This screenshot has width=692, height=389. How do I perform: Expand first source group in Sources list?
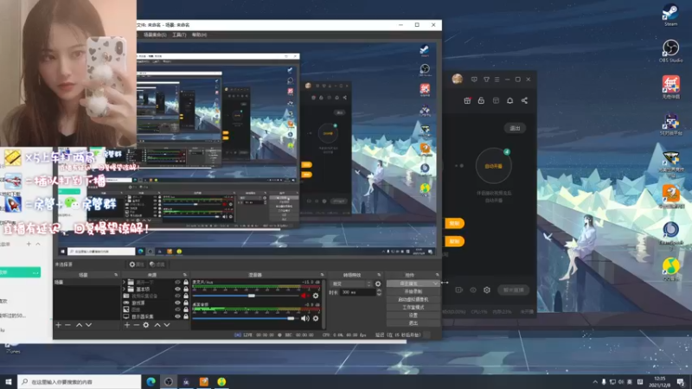125,283
